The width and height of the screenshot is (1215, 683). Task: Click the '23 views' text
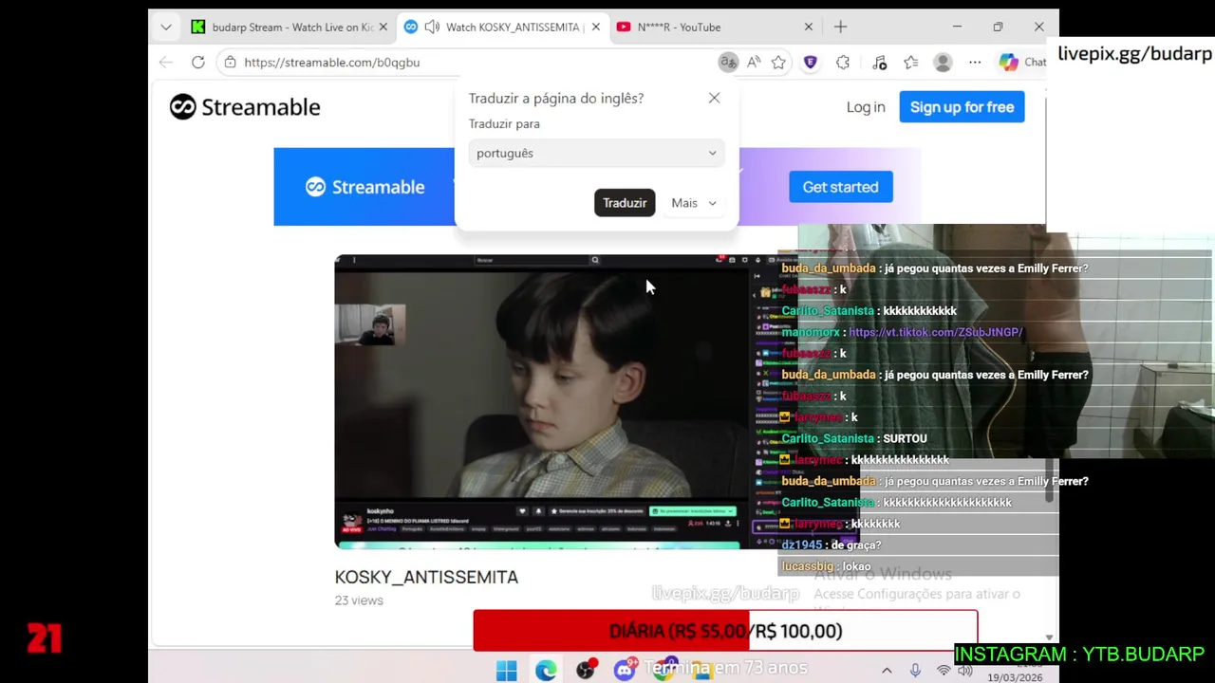point(359,600)
